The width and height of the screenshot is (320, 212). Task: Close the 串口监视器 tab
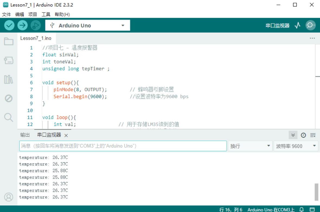66,135
